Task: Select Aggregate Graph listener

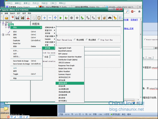Action: pyautogui.click(x=70, y=48)
